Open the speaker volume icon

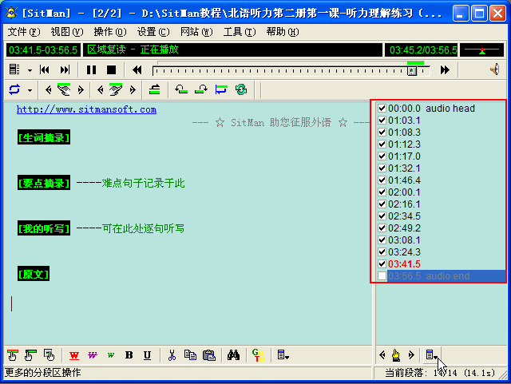pyautogui.click(x=495, y=69)
